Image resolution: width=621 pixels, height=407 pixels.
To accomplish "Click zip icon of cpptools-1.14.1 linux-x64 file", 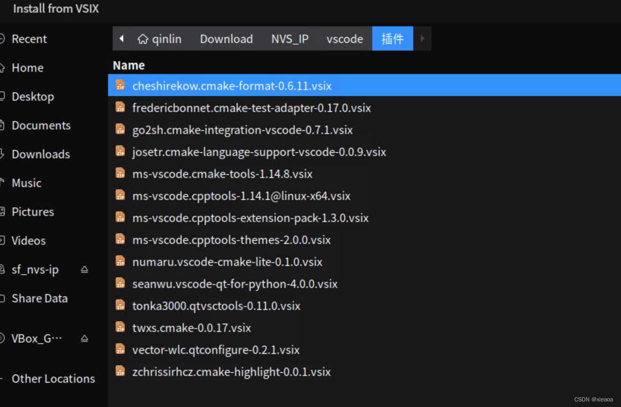I will 120,195.
